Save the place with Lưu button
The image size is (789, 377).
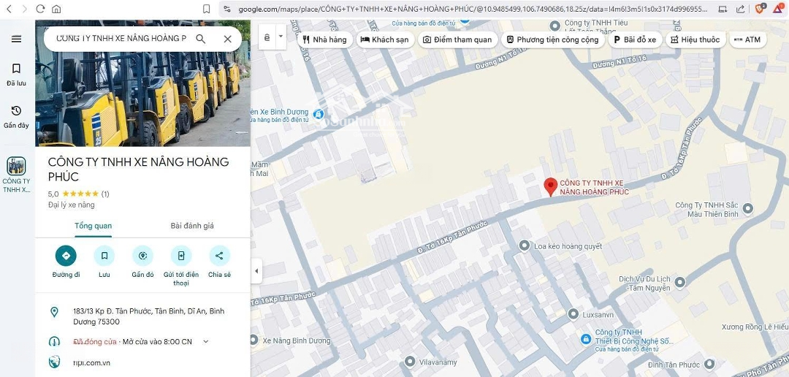pyautogui.click(x=104, y=256)
